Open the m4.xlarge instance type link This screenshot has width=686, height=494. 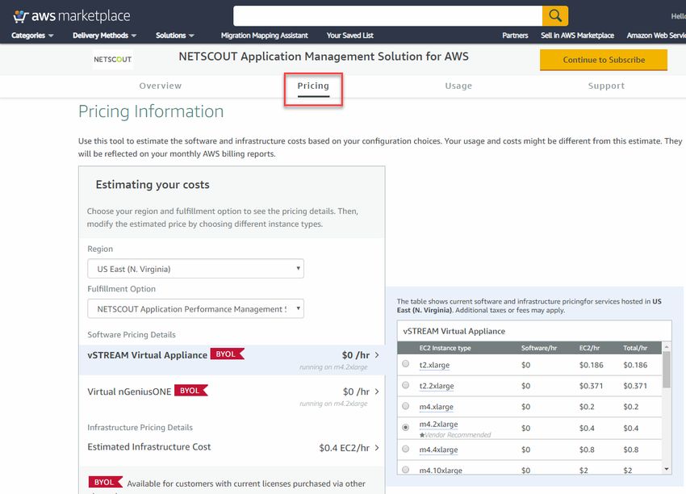click(436, 407)
